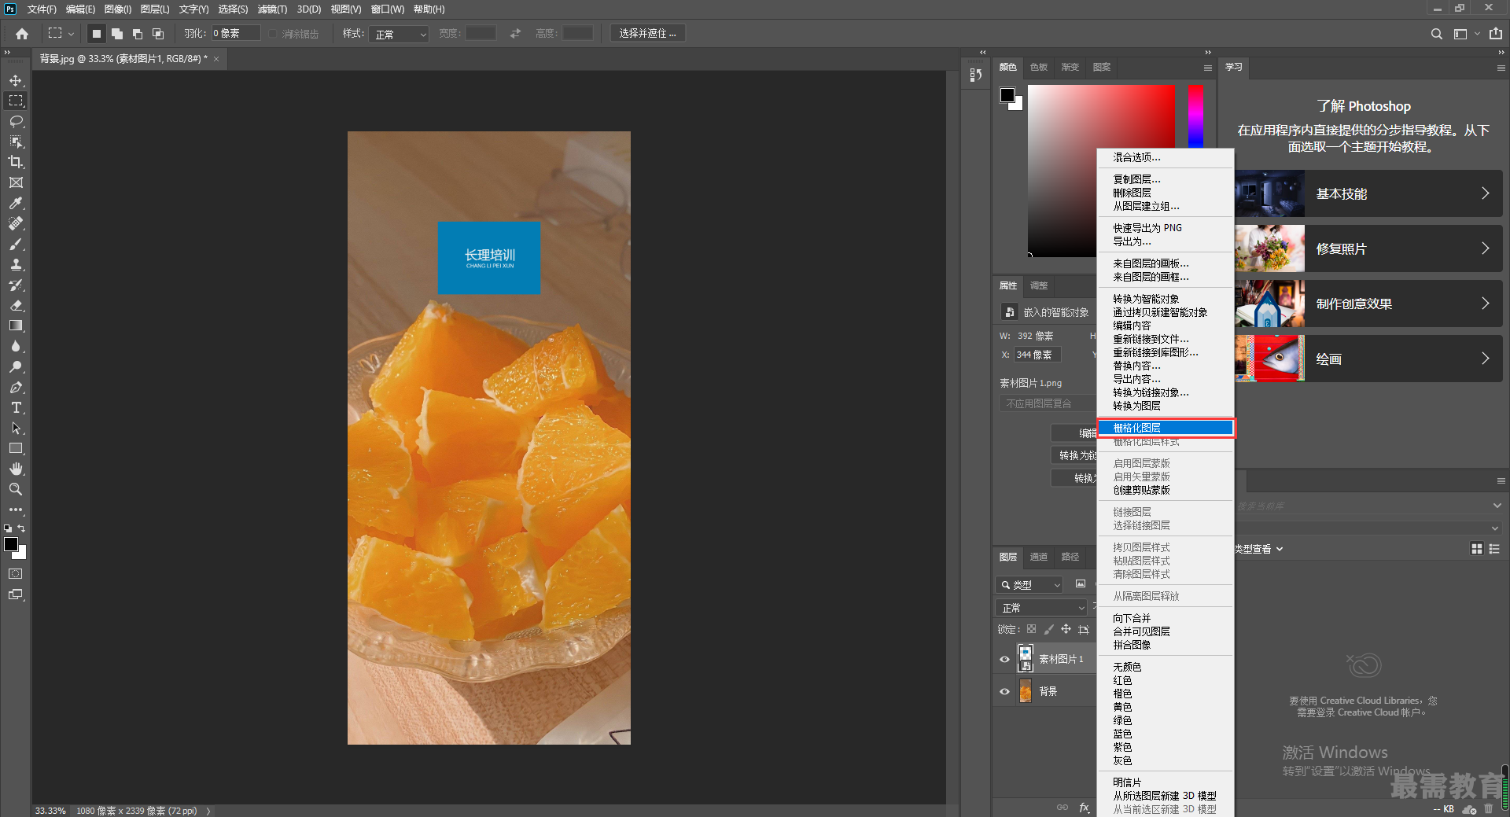
Task: Toggle lock position icon
Action: (1066, 629)
